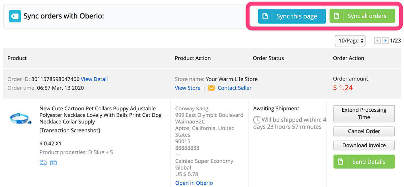Click Sync all orders button
The height and width of the screenshot is (187, 404).
(362, 16)
